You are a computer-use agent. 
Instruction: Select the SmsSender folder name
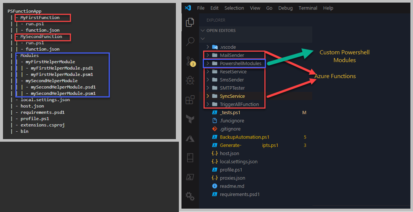(232, 79)
